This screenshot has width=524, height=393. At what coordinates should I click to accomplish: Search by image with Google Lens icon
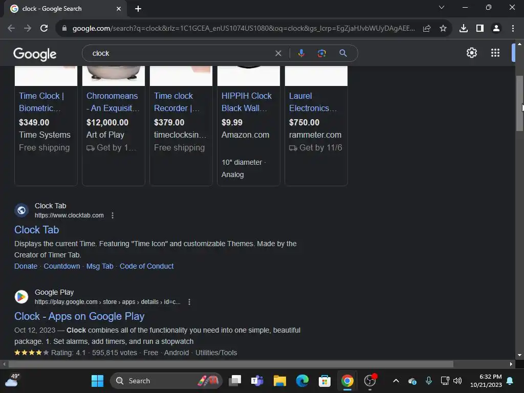pyautogui.click(x=322, y=53)
